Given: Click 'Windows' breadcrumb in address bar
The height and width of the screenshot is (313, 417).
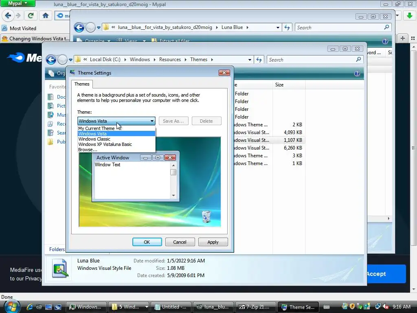Looking at the screenshot, I should pyautogui.click(x=140, y=60).
